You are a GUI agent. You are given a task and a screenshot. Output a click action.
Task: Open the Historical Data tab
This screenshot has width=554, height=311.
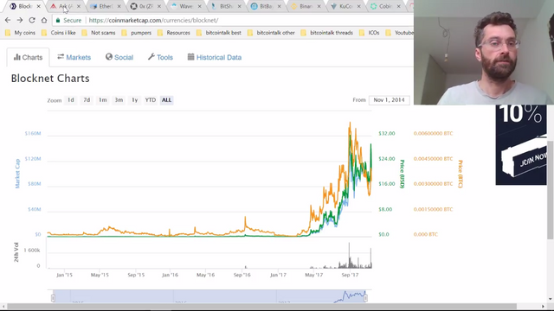click(215, 57)
